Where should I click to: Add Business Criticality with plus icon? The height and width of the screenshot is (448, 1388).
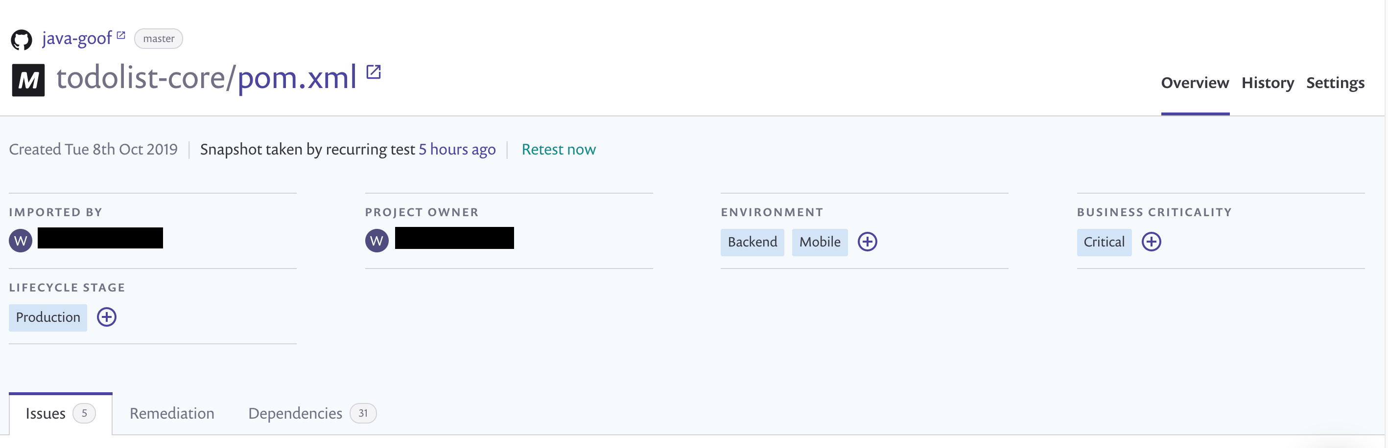coord(1151,242)
